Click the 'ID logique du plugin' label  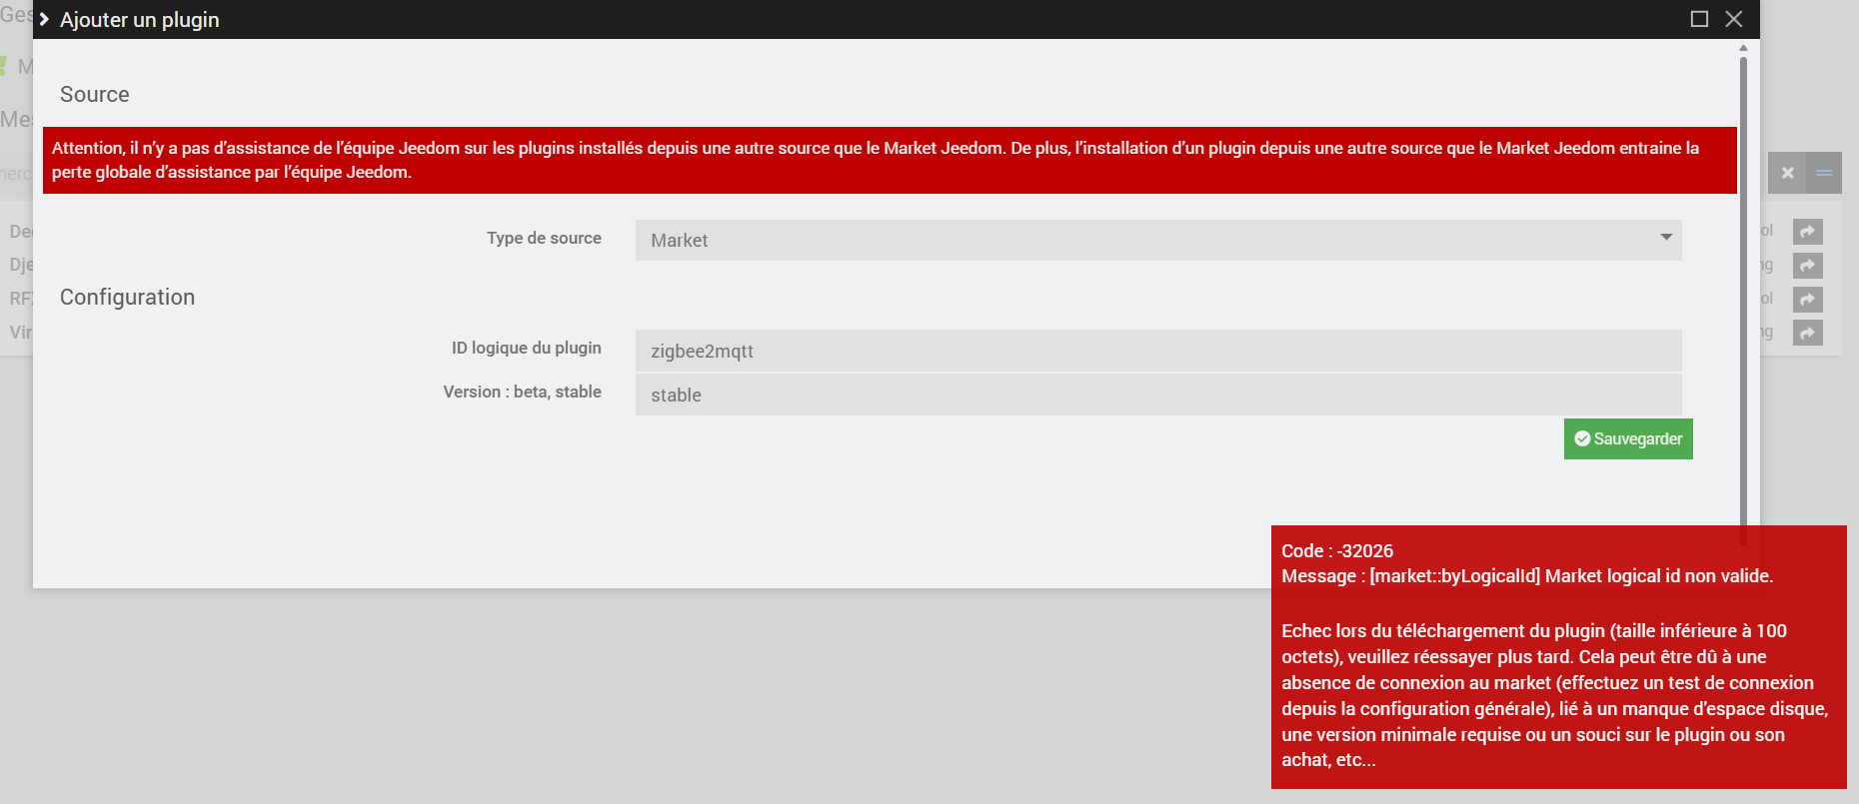pos(527,348)
